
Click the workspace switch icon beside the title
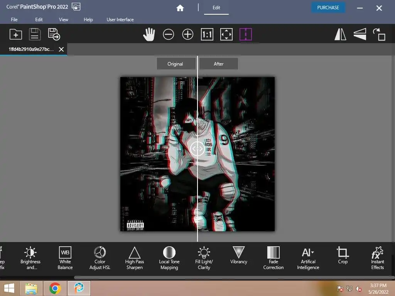click(x=76, y=7)
